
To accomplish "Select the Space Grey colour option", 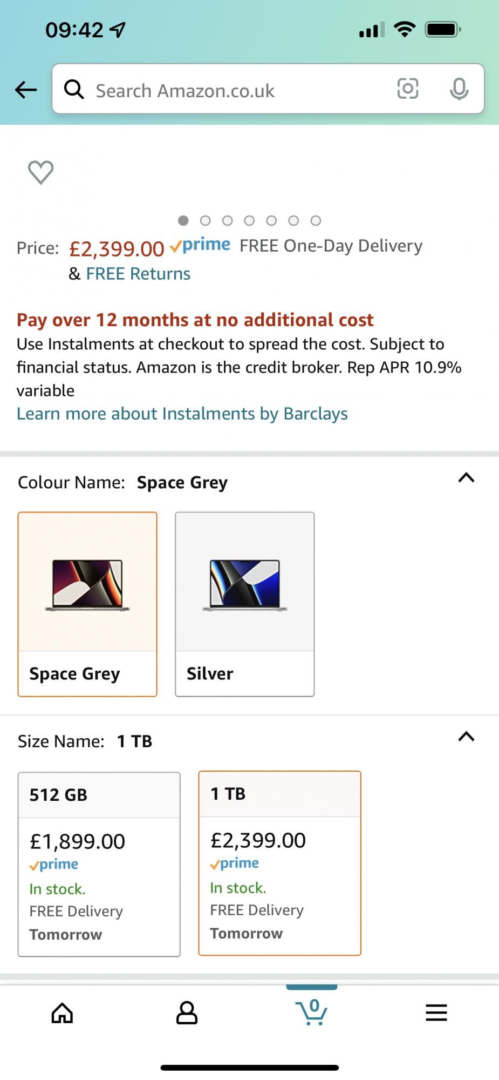I will point(87,604).
